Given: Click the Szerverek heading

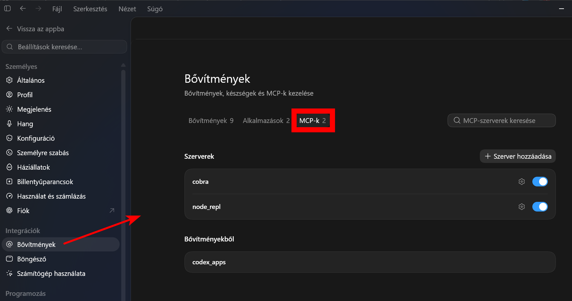Looking at the screenshot, I should 199,156.
